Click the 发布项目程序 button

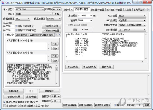[70, 105]
